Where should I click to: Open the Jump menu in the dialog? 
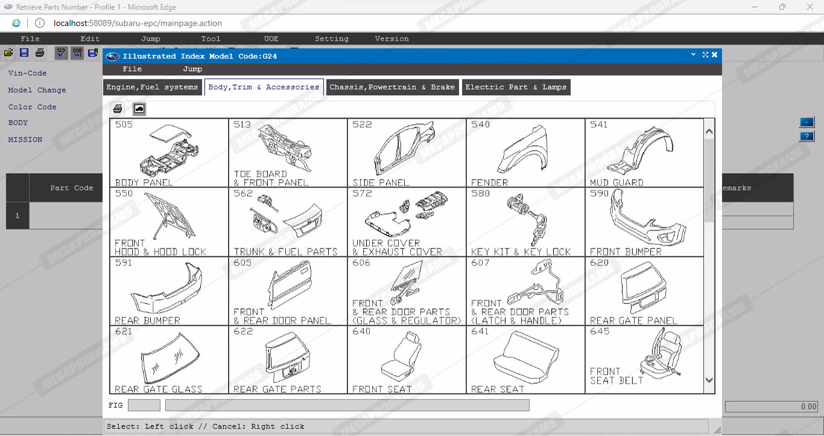pyautogui.click(x=192, y=69)
